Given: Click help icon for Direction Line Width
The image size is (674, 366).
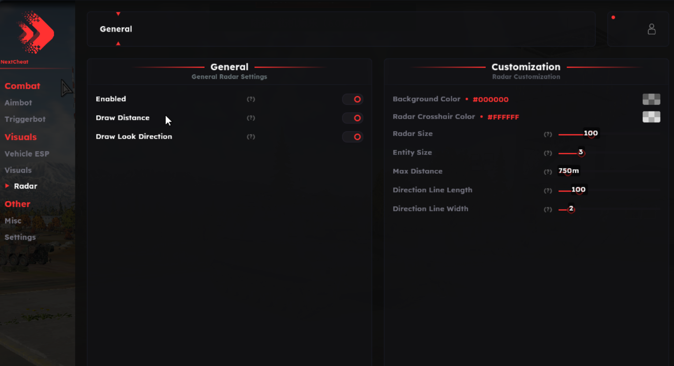Looking at the screenshot, I should tap(548, 209).
